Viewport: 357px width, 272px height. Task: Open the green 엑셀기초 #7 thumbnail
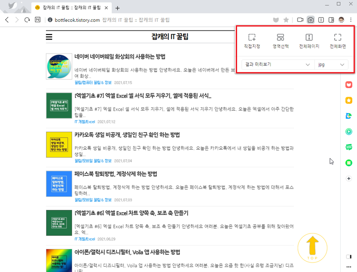coord(59,106)
